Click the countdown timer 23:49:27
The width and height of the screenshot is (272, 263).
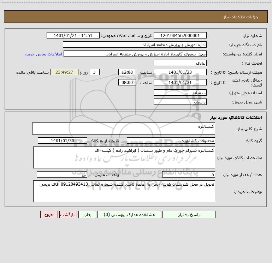click(64, 72)
